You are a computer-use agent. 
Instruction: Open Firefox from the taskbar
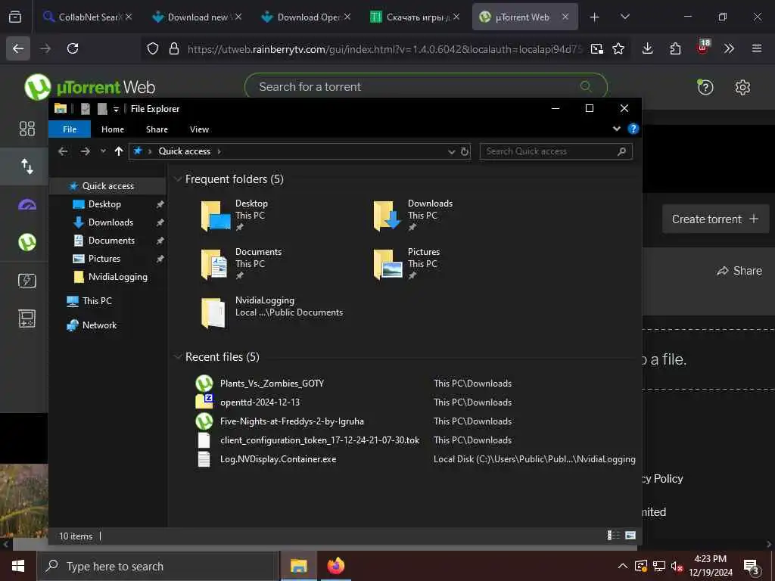(x=335, y=566)
